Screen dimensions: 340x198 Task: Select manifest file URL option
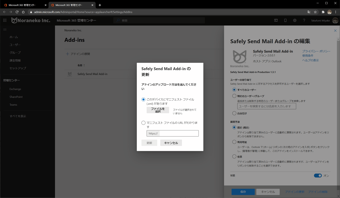coord(143,123)
